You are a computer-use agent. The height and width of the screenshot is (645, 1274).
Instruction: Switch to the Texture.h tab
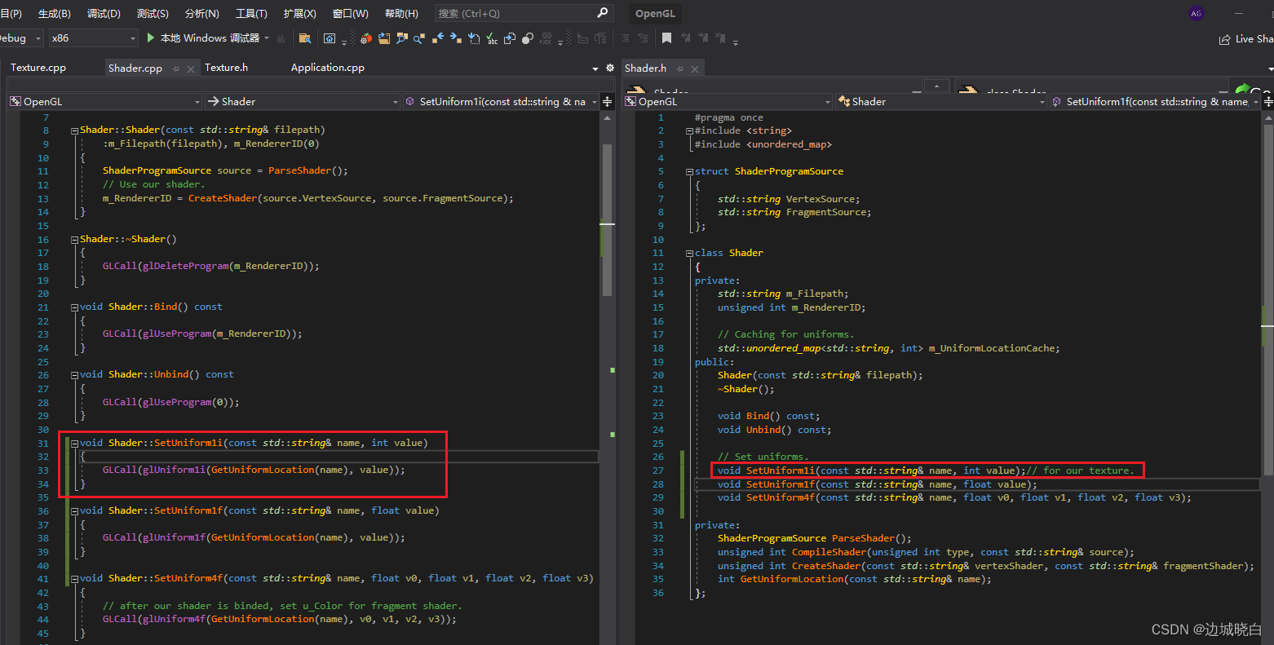pos(226,68)
